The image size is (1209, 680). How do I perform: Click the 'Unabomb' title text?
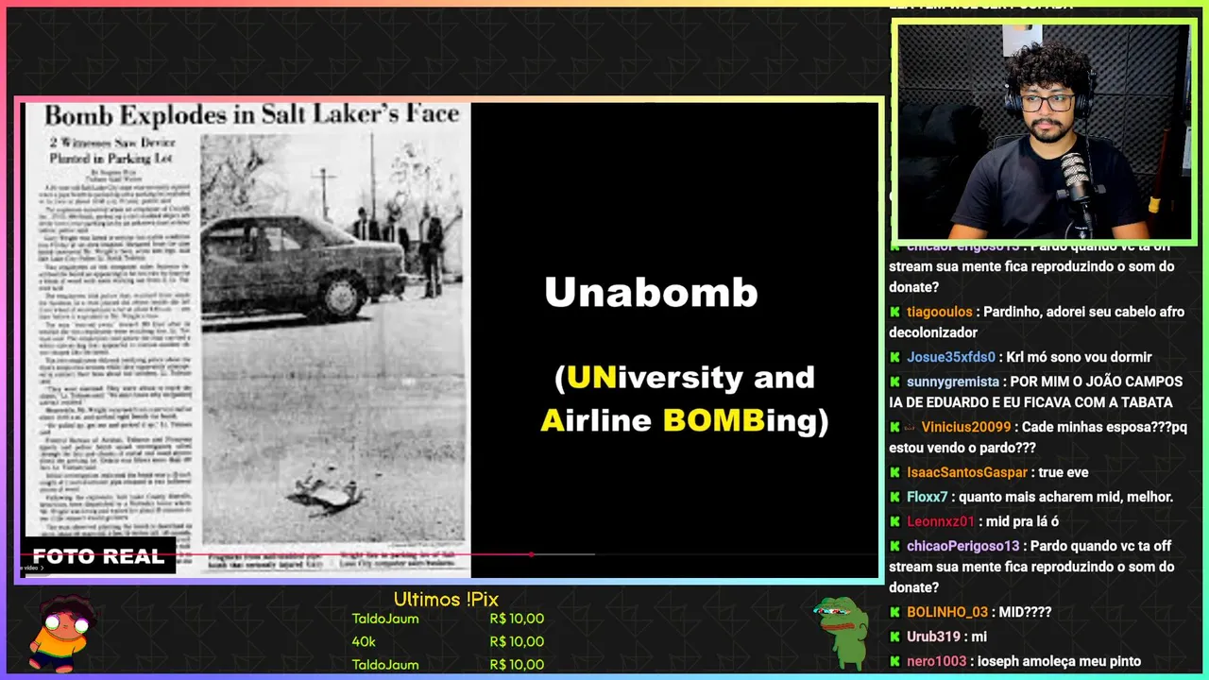click(651, 293)
